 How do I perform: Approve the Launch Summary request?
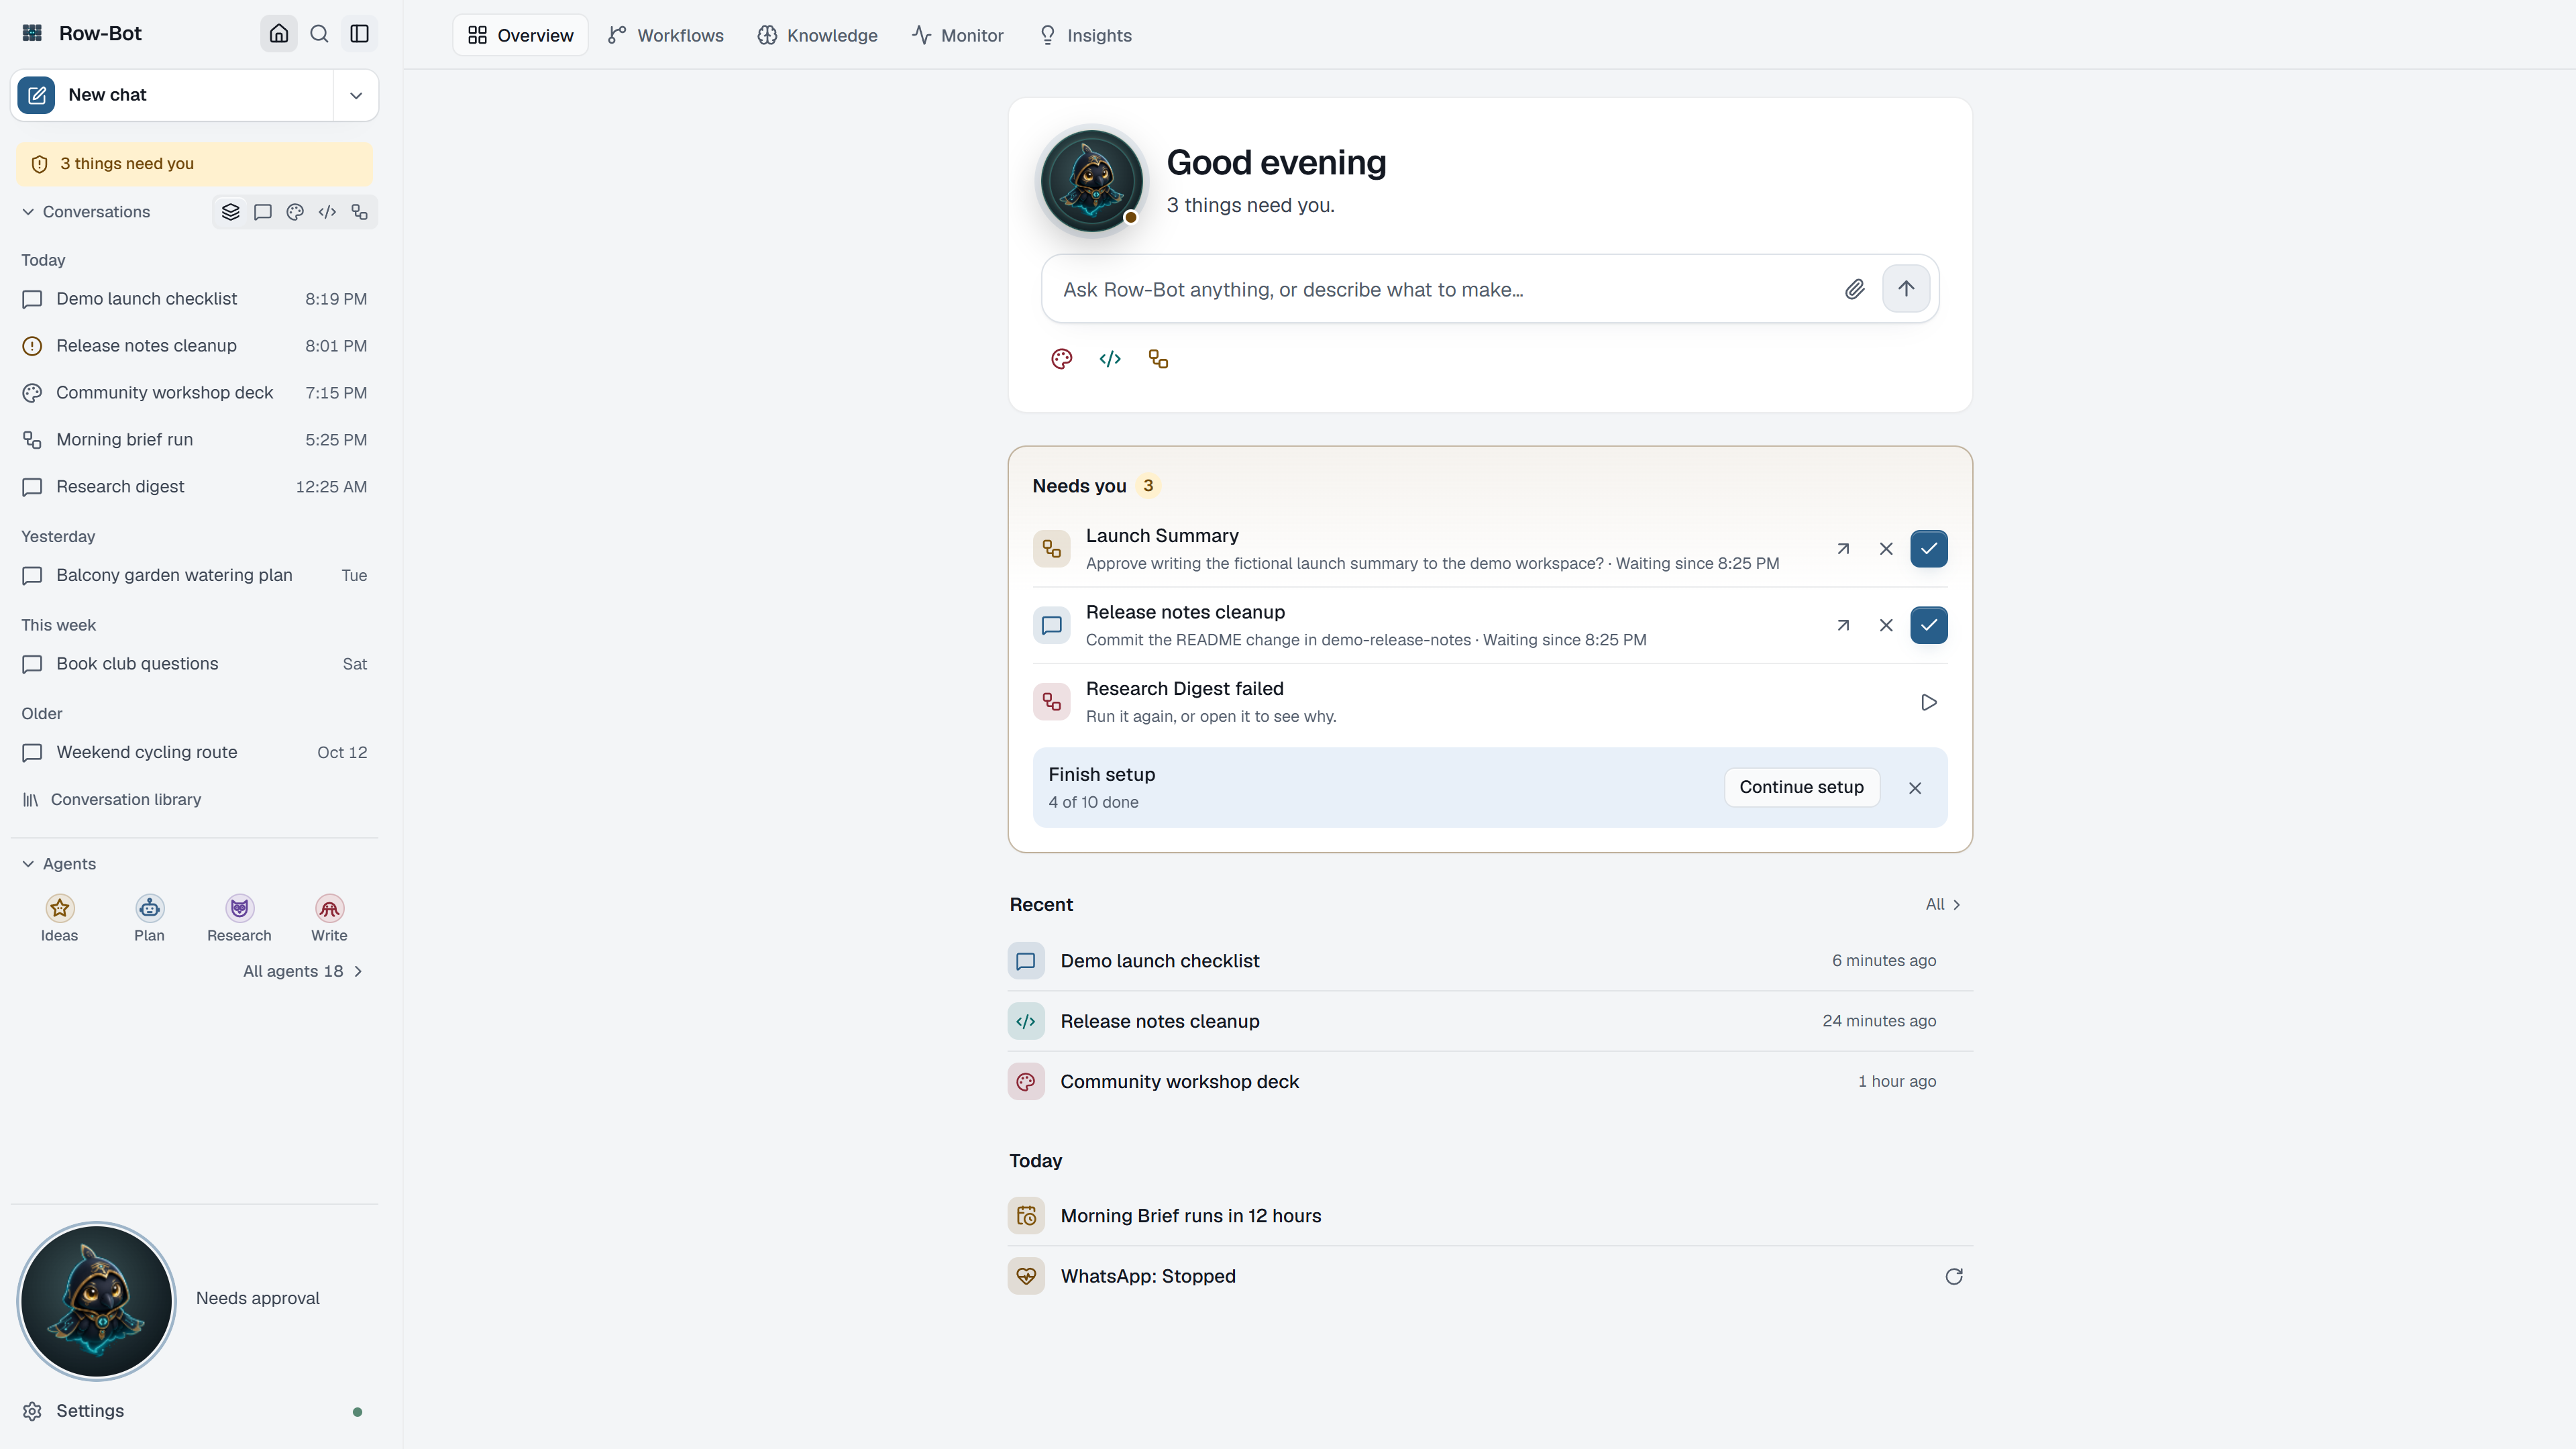tap(1929, 549)
